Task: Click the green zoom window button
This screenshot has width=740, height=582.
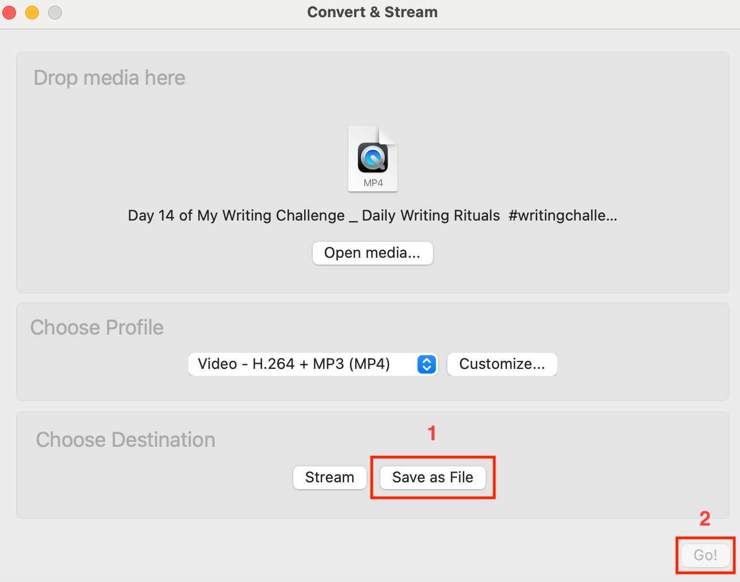Action: click(54, 12)
